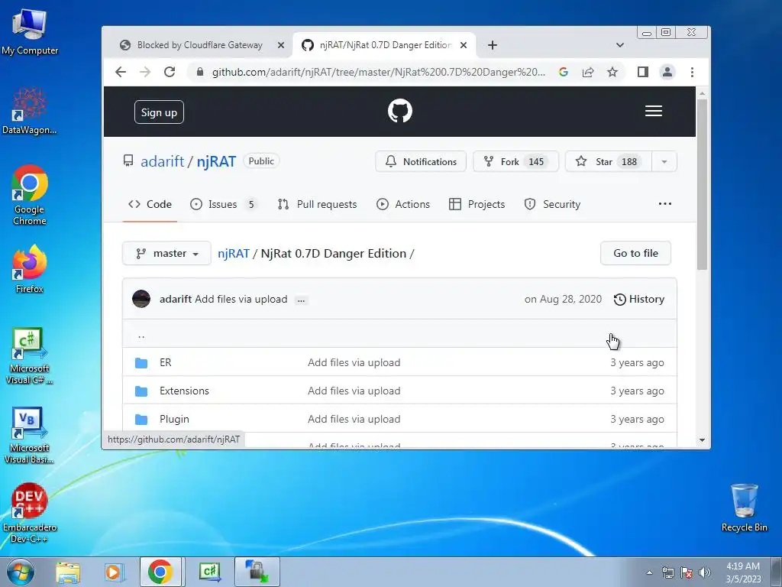Open the commit History link
This screenshot has width=782, height=587.
point(639,299)
